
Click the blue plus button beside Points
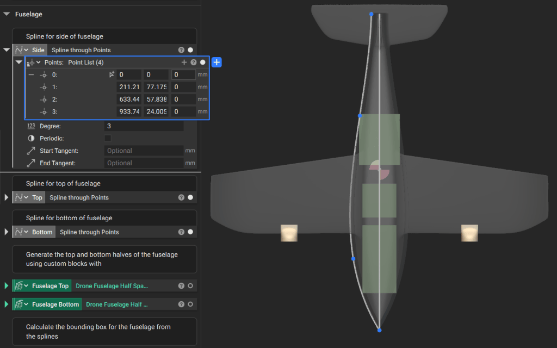point(216,63)
